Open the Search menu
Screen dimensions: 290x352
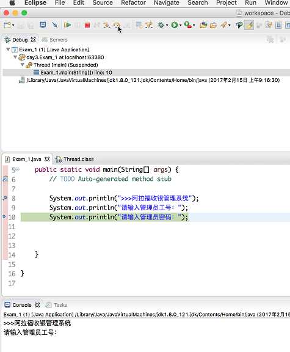coord(198,2)
